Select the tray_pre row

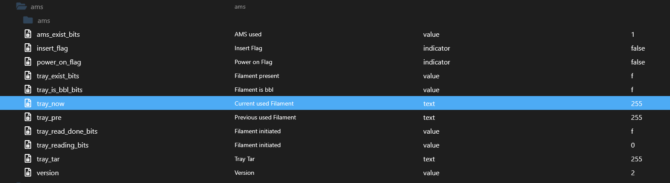52,117
